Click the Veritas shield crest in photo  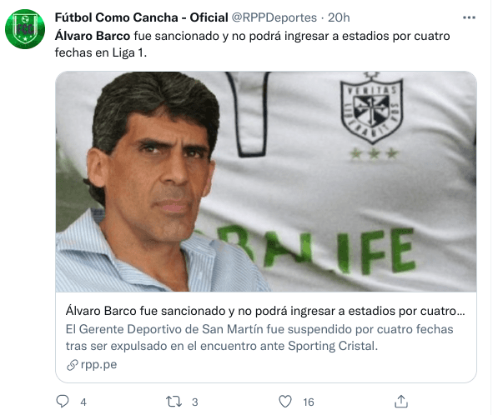(371, 108)
